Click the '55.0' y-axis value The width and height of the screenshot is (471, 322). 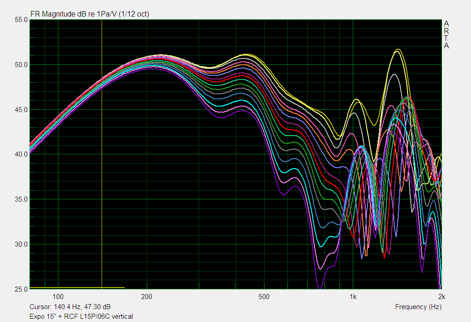(x=21, y=20)
